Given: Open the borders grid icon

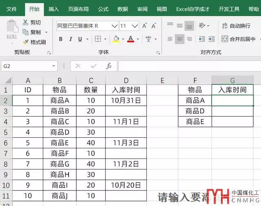Looking at the screenshot, I should click(98, 39).
